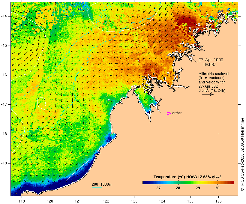Click the '200 1000m' isobath legend

102,184
